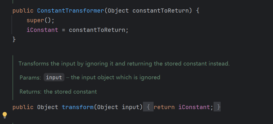Image resolution: width=273 pixels, height=124 pixels.
Task: Expand the folded closing brace of transform
Action: tap(217, 107)
